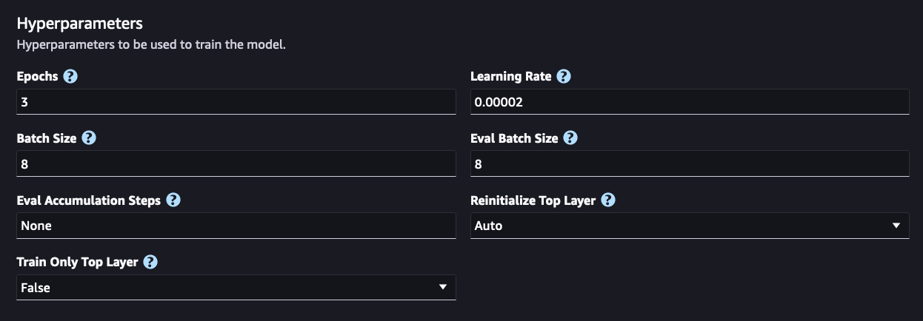Click the help icon next to Epochs
This screenshot has height=321, width=923.
click(70, 76)
